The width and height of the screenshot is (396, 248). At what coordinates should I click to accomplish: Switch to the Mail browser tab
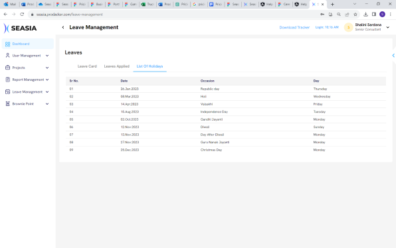point(10,4)
